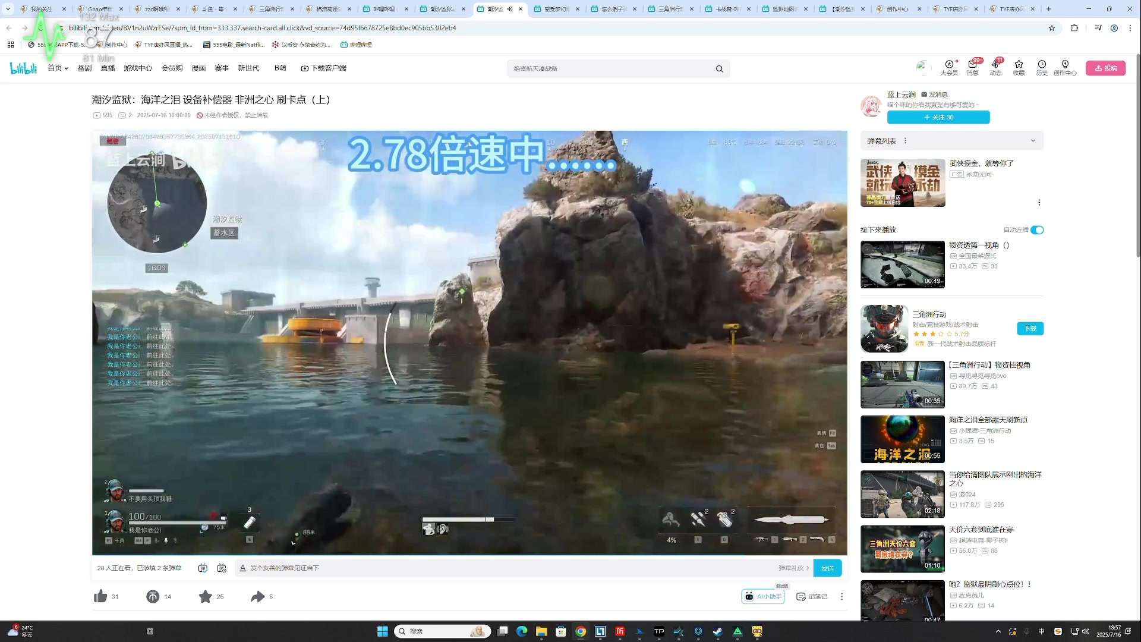Image resolution: width=1141 pixels, height=642 pixels.
Task: Open new browser tab plus button
Action: pyautogui.click(x=1048, y=9)
